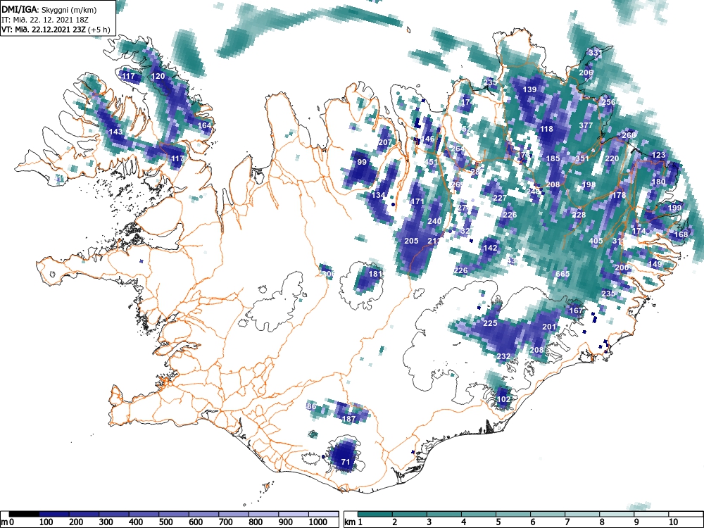This screenshot has height=528, width=704.
Task: Click the visibility value '225' on the map
Action: tap(490, 323)
